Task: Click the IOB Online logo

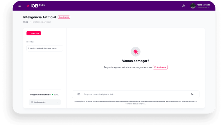Action: pyautogui.click(x=36, y=6)
